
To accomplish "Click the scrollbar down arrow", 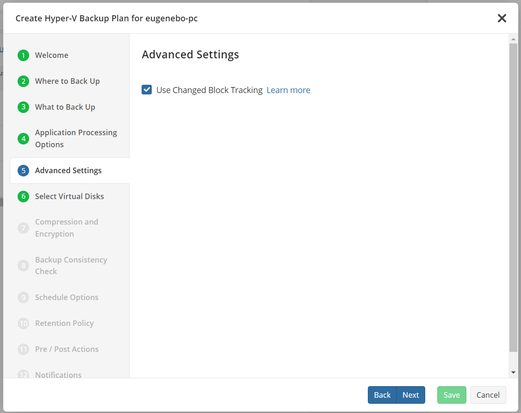I will click(x=513, y=372).
